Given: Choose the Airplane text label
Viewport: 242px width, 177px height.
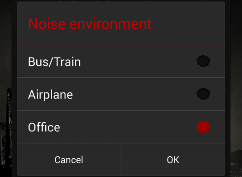Looking at the screenshot, I should coord(50,95).
